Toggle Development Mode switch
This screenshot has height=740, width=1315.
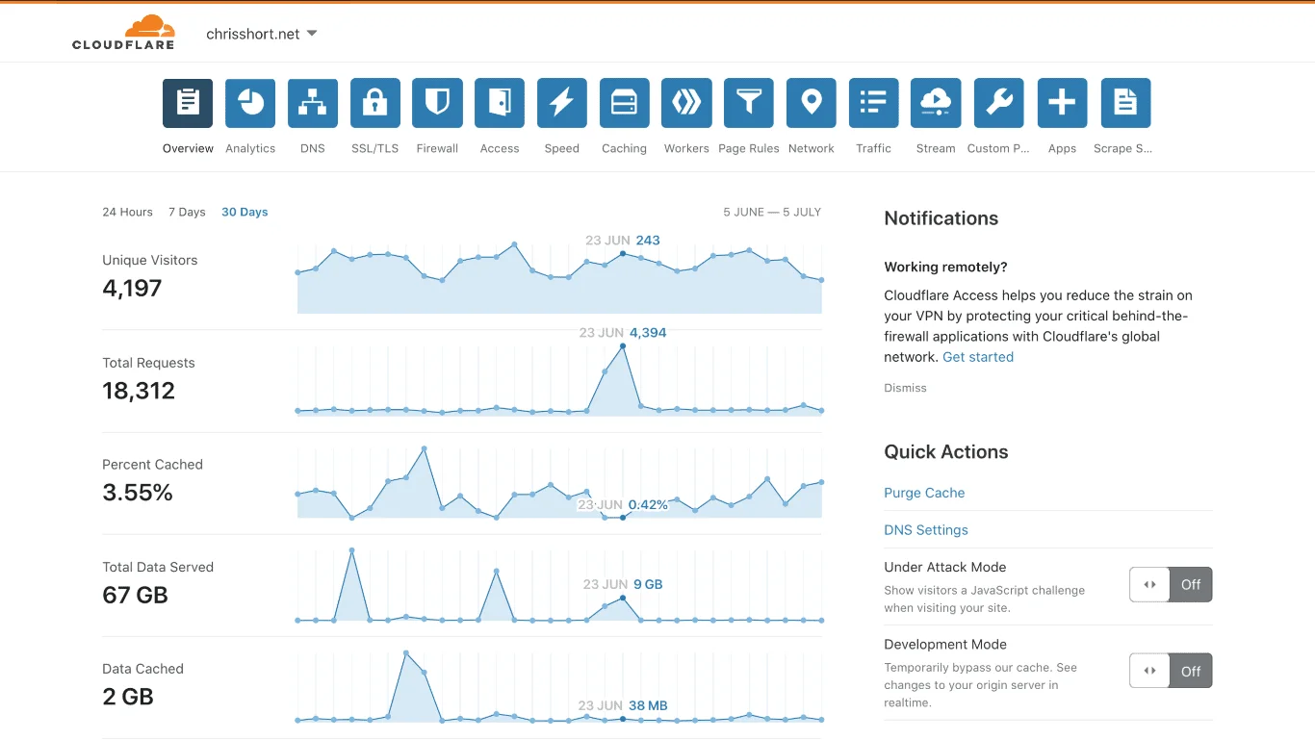coord(1171,671)
